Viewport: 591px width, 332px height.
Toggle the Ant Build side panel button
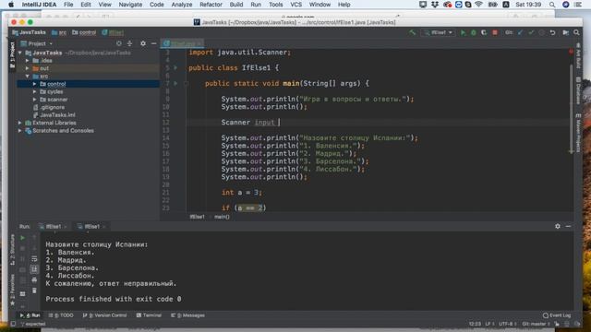578,55
